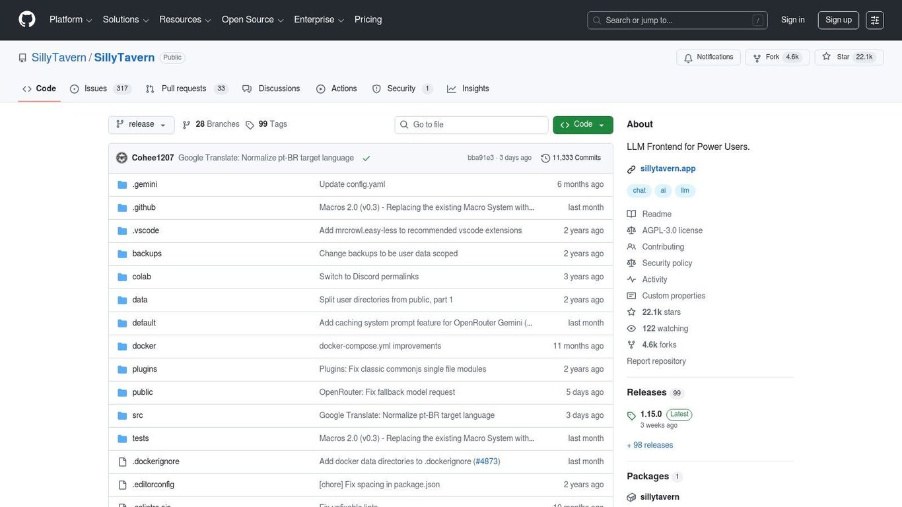
Task: Open the Security tab
Action: click(x=402, y=88)
